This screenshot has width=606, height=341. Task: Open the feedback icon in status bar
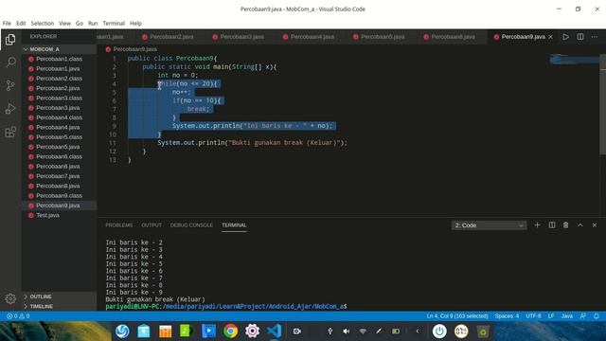tap(583, 316)
